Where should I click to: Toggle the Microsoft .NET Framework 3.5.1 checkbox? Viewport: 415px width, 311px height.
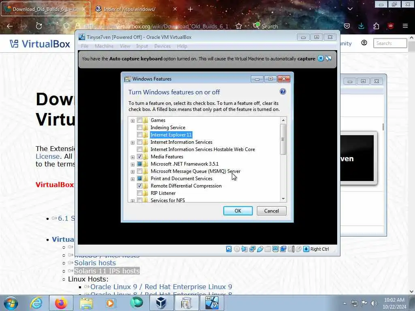(139, 164)
